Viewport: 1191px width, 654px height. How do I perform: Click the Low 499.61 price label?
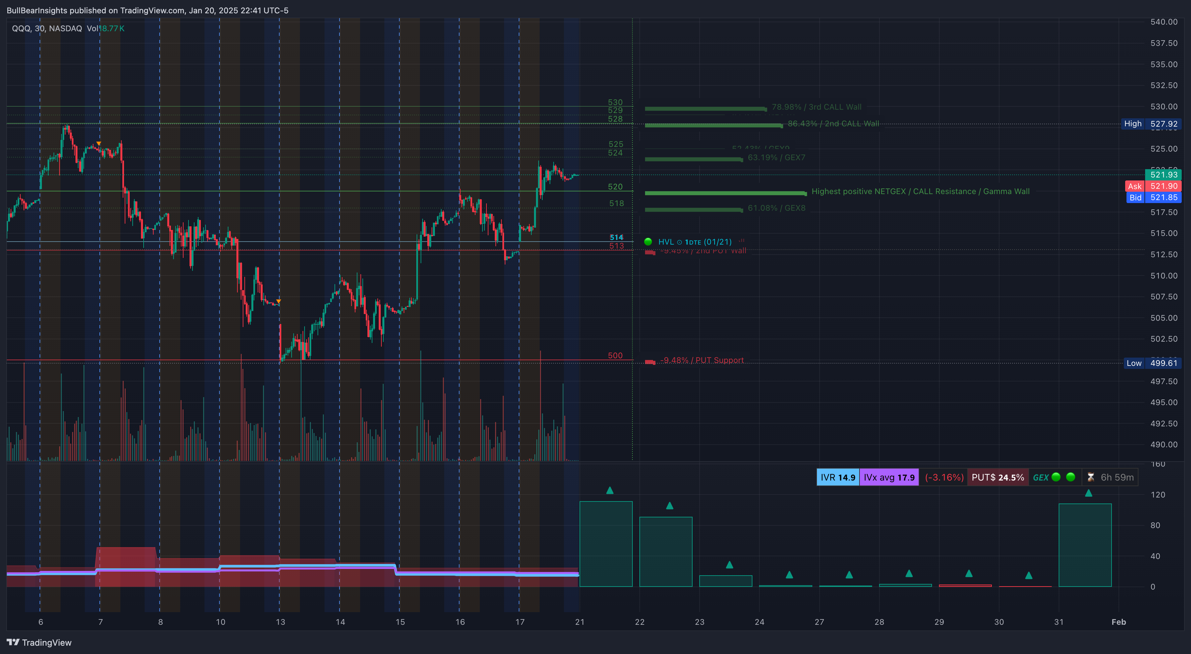point(1152,363)
